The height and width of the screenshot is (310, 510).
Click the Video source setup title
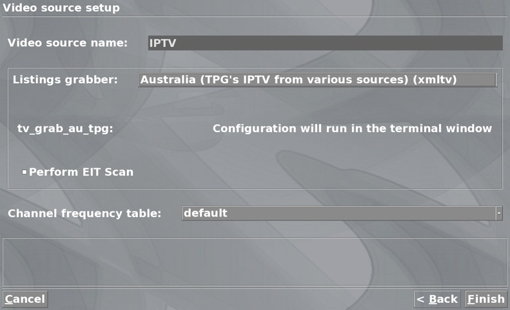click(61, 8)
